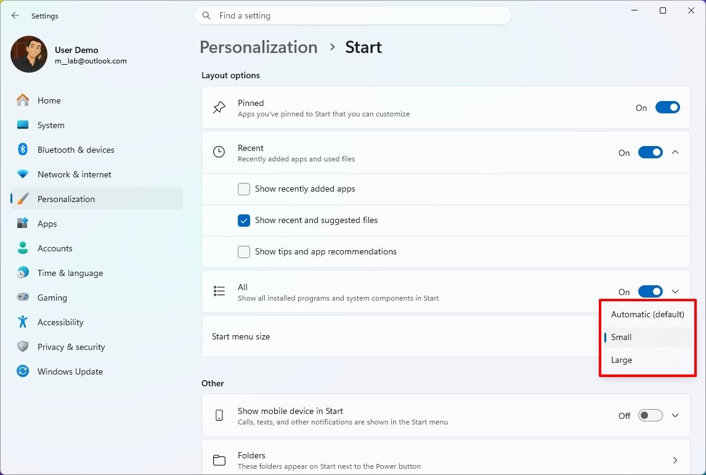The image size is (706, 475).
Task: Close the Settings window
Action: point(691,10)
